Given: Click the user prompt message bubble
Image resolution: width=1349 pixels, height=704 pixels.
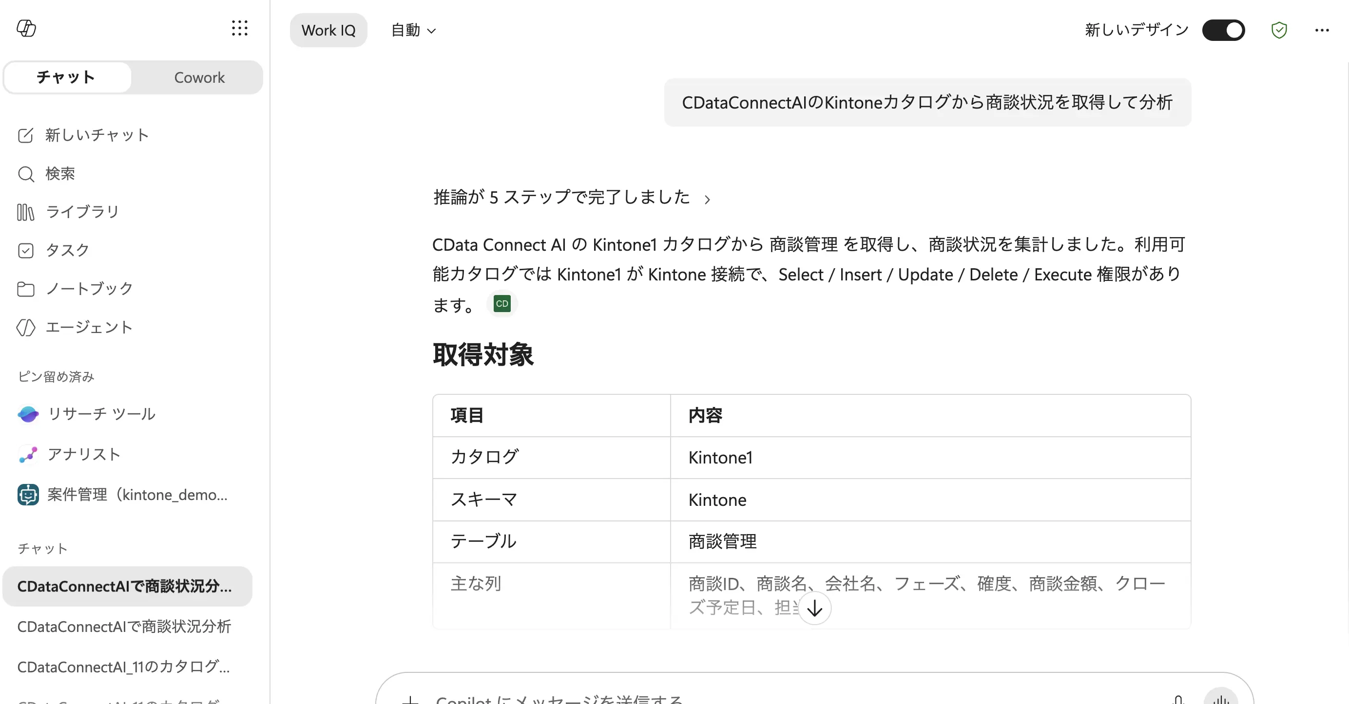Looking at the screenshot, I should 927,103.
